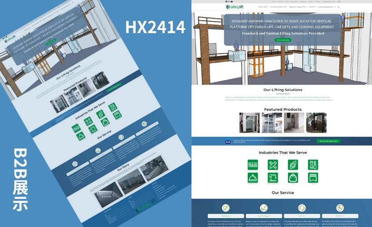
Task: Expand the Car lift menu item
Action: click(x=313, y=7)
